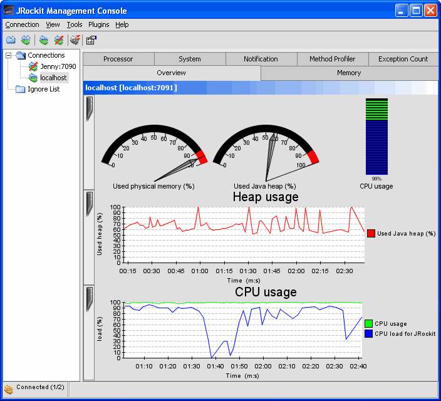Switch to the System tab
The height and width of the screenshot is (401, 441).
(190, 59)
